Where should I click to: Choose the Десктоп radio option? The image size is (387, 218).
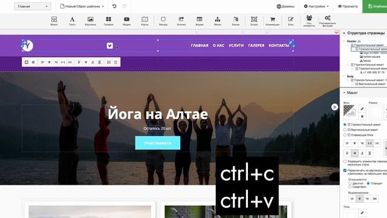point(350,183)
